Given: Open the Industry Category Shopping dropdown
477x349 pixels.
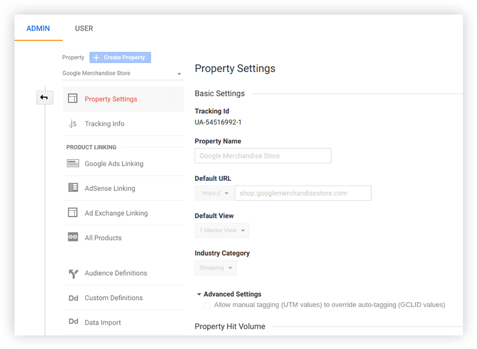Looking at the screenshot, I should point(215,268).
